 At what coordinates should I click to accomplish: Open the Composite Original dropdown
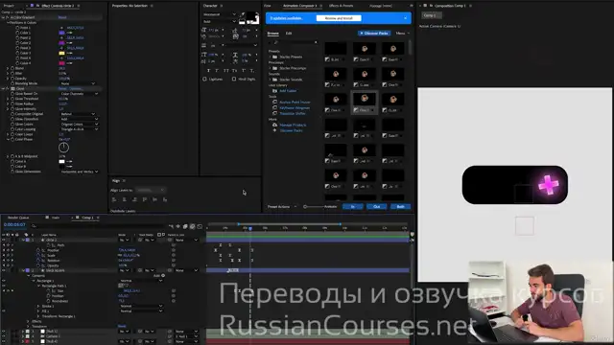78,114
